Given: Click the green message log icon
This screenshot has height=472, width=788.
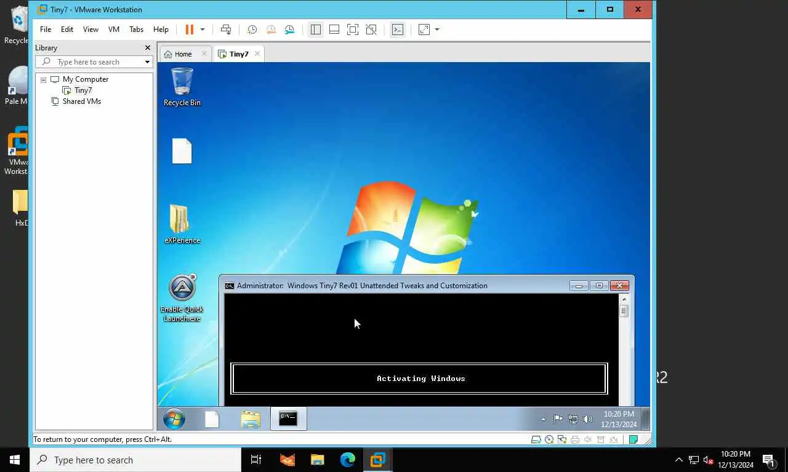Looking at the screenshot, I should (633, 439).
